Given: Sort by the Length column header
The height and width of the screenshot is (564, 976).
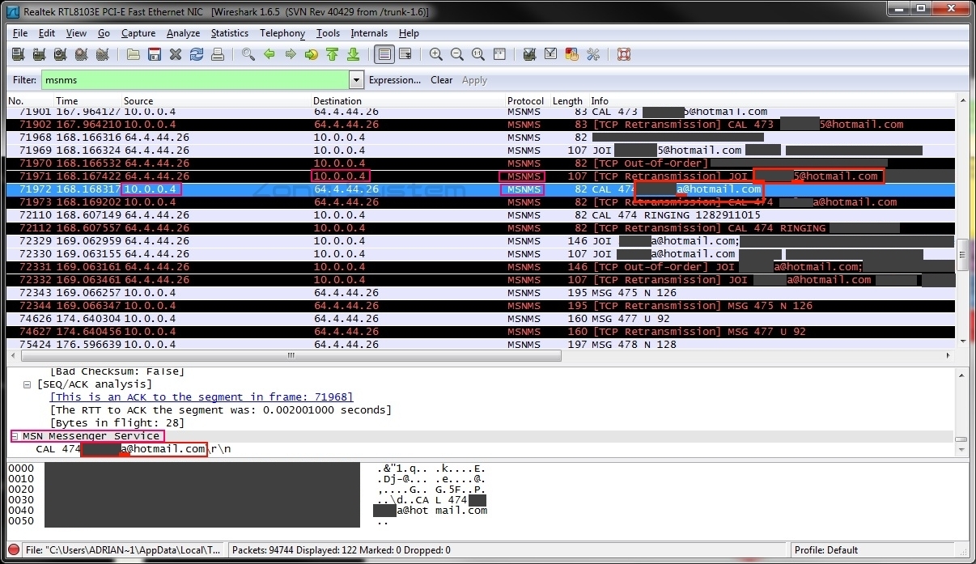Looking at the screenshot, I should click(x=568, y=101).
